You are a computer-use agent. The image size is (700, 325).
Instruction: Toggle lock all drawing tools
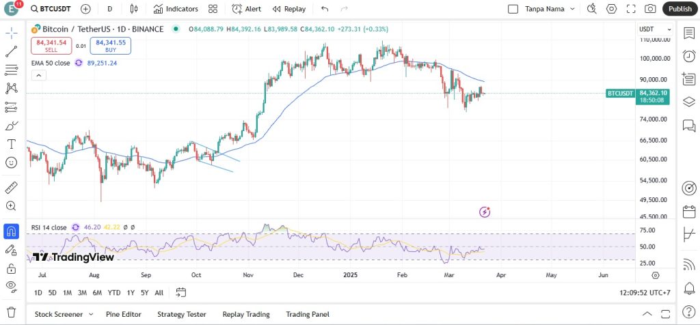pyautogui.click(x=11, y=268)
